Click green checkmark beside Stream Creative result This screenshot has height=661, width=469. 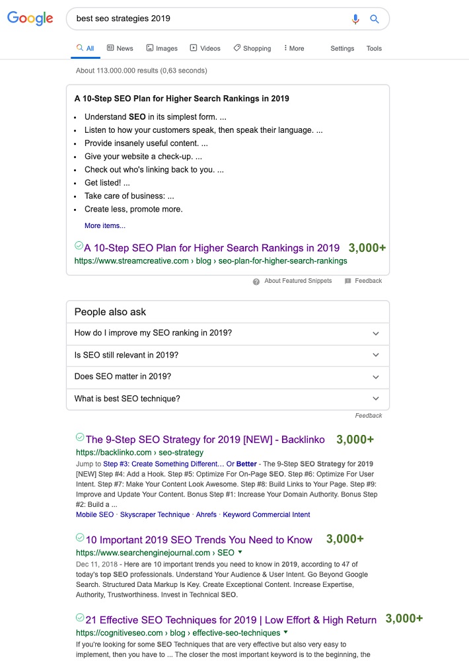[79, 245]
